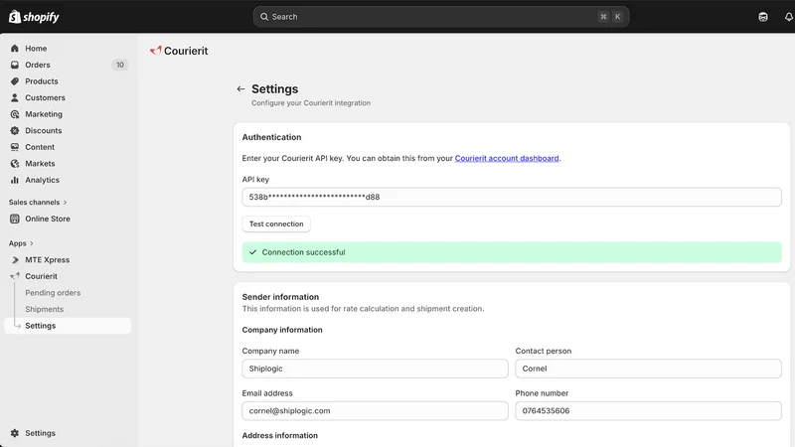795x447 pixels.
Task: Click the notification bell icon
Action: tap(788, 17)
